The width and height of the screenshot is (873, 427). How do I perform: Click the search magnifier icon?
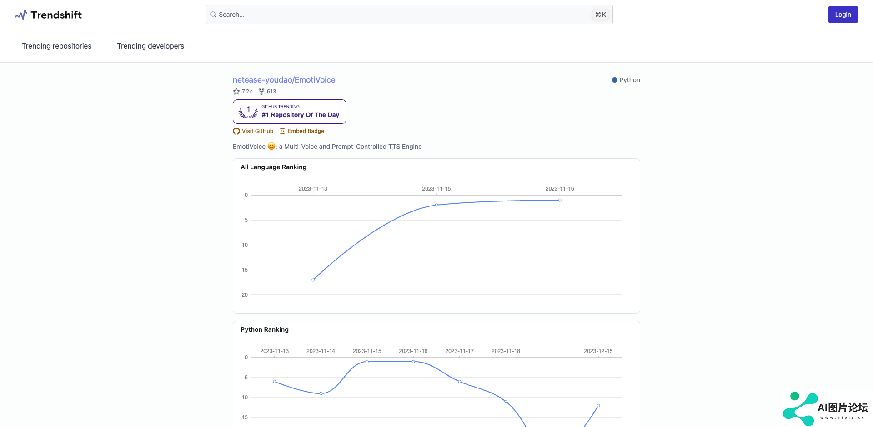(213, 15)
